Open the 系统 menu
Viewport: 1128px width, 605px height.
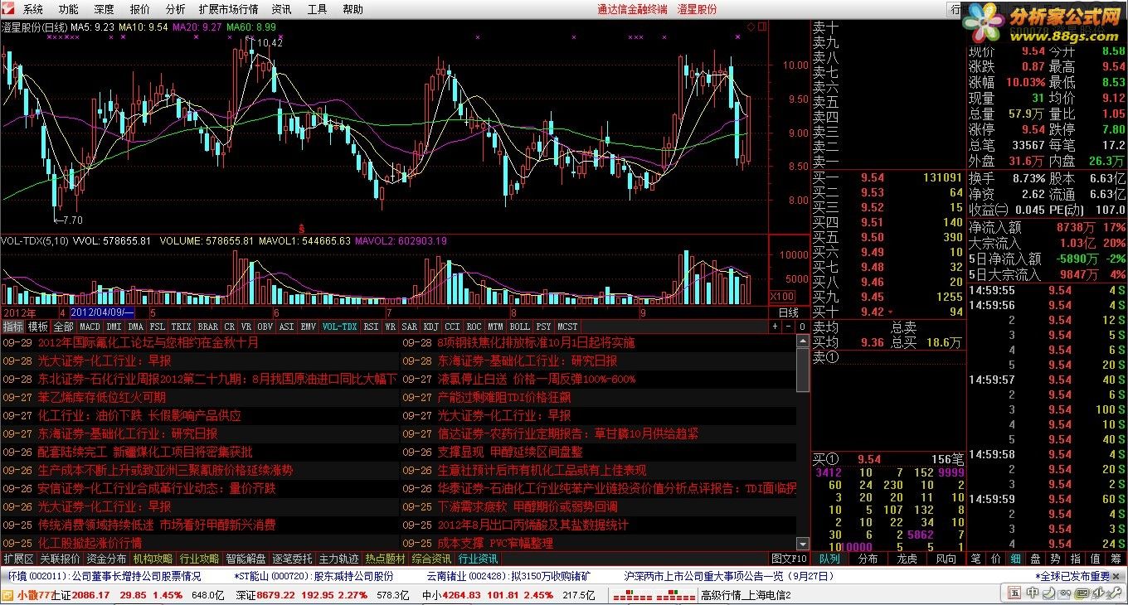pos(33,10)
